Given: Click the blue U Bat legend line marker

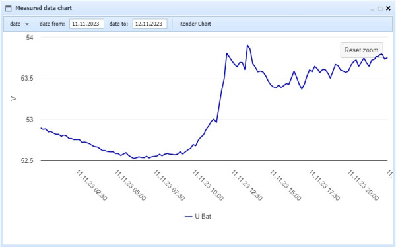Looking at the screenshot, I should pyautogui.click(x=188, y=217).
